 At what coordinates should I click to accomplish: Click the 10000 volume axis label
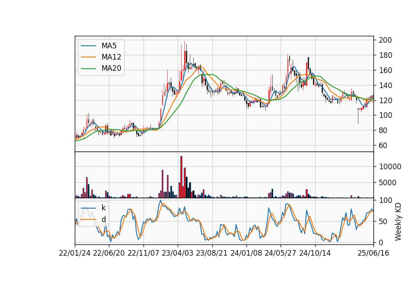[x=390, y=167]
